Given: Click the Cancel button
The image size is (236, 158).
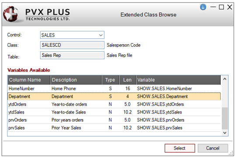Looking at the screenshot, I should pyautogui.click(x=213, y=148).
